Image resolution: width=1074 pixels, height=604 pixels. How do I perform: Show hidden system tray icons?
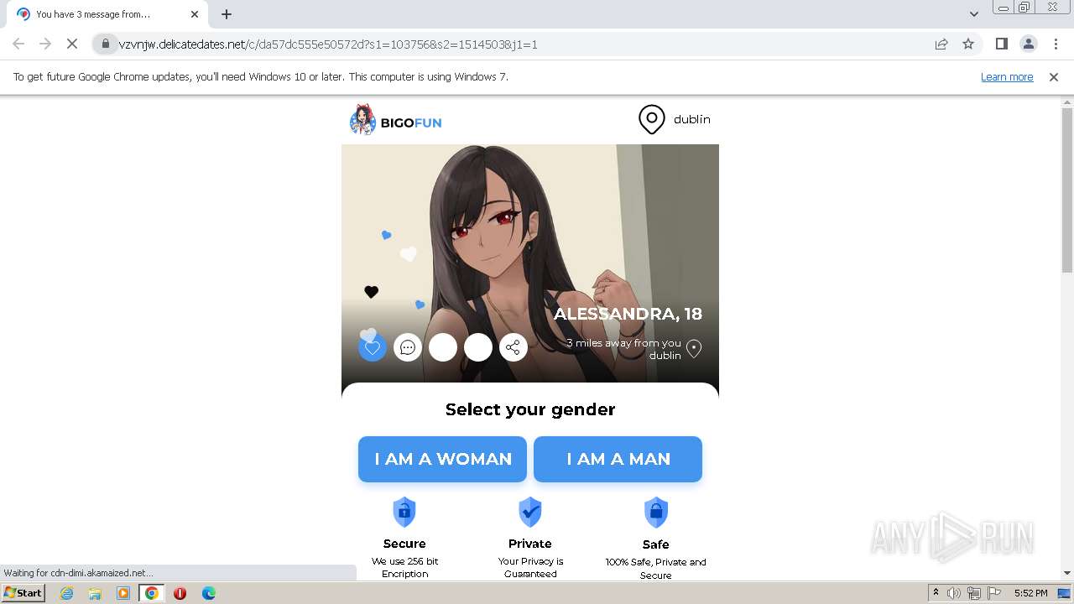tap(936, 593)
